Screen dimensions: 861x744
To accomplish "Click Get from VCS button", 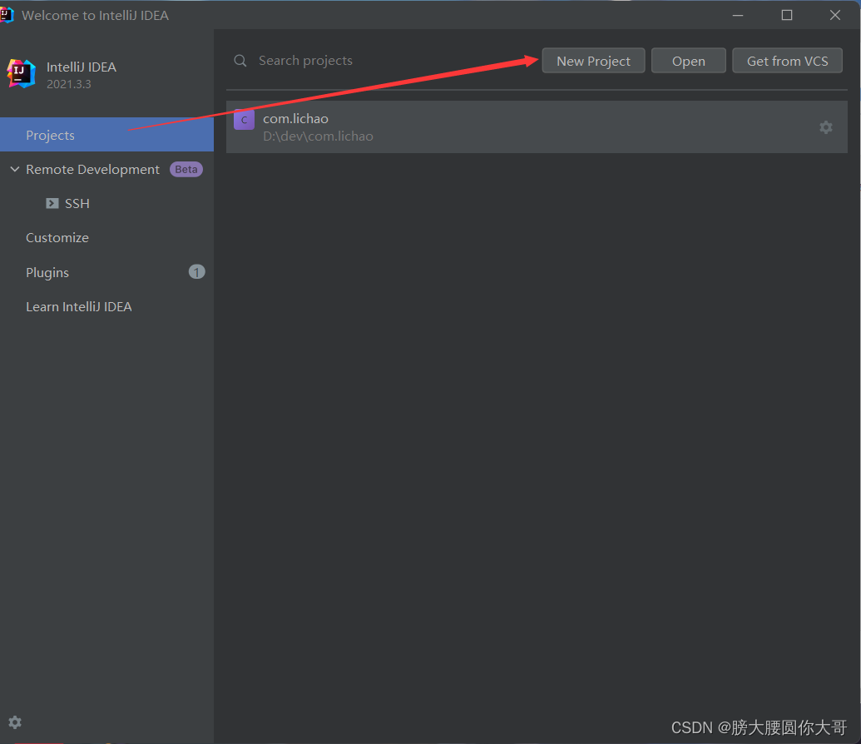I will [x=787, y=61].
